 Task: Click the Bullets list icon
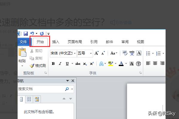(148, 53)
